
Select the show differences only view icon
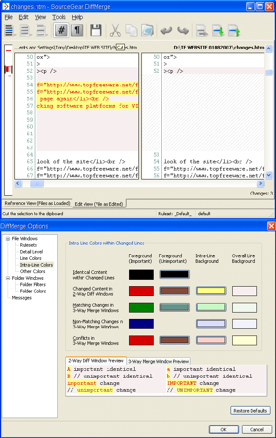(25, 31)
